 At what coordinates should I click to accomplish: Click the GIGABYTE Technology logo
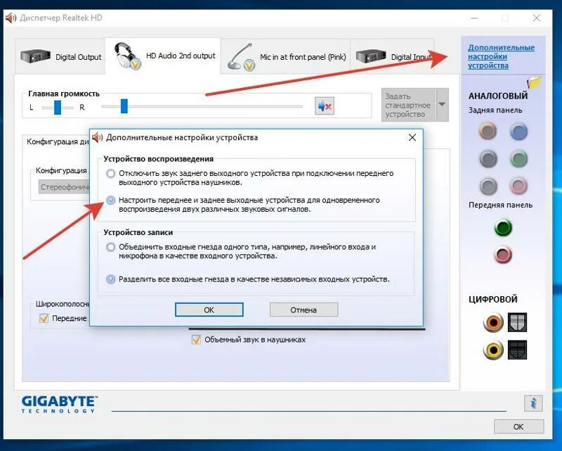pyautogui.click(x=60, y=405)
